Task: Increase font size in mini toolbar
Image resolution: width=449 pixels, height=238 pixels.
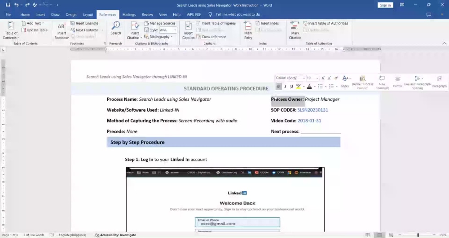Action: click(323, 78)
